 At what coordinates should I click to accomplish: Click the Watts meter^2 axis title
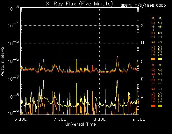pos(2,62)
